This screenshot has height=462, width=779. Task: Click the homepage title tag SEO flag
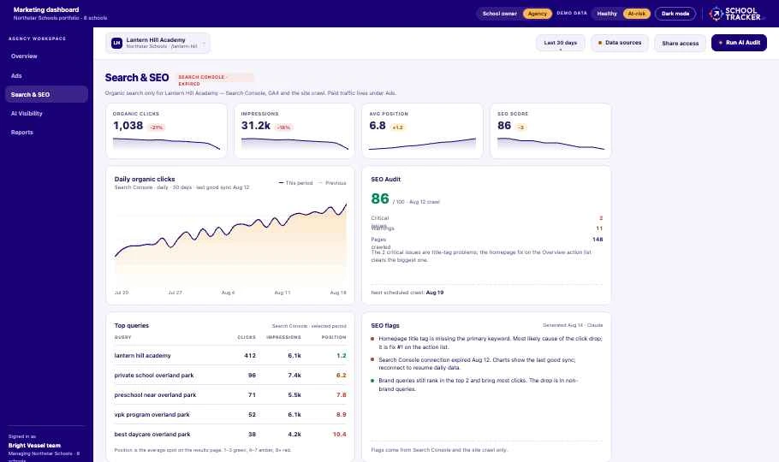click(x=486, y=343)
